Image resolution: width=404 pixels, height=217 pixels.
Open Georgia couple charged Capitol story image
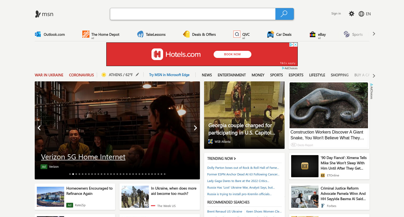pyautogui.click(x=244, y=115)
